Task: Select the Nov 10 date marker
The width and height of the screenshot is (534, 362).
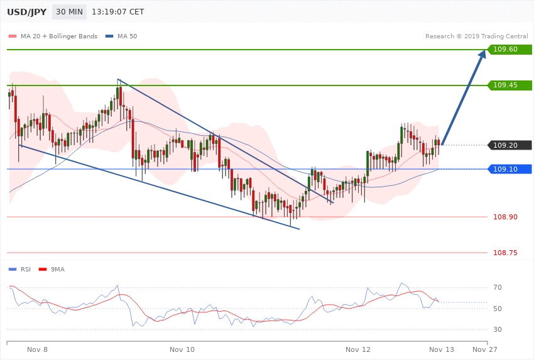Action: point(182,349)
